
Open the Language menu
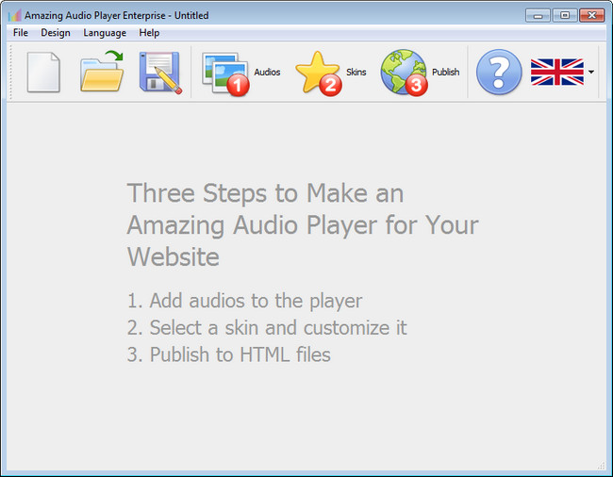(104, 33)
